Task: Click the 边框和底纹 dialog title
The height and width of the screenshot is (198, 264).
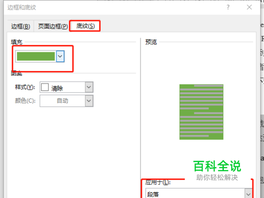Action: click(x=22, y=7)
